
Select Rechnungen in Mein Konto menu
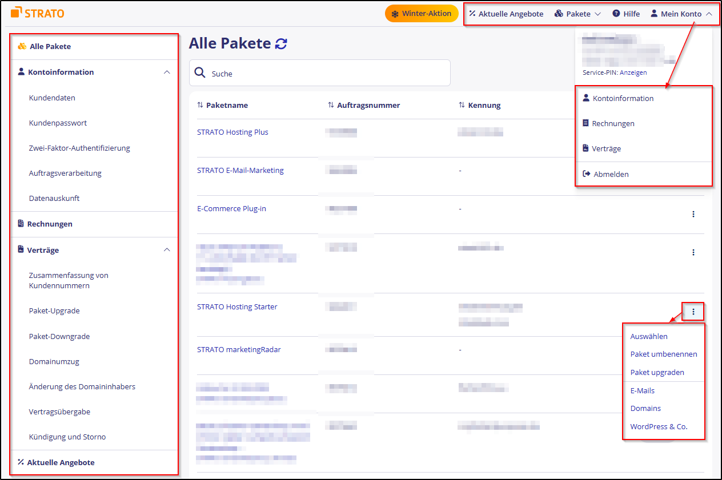[x=613, y=123]
